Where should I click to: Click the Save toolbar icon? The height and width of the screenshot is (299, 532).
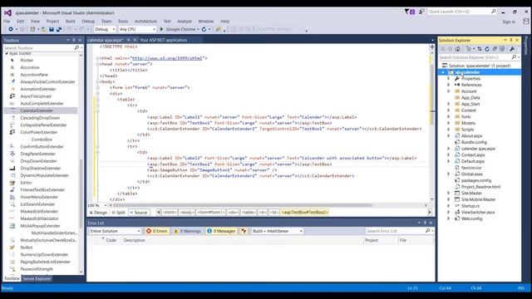point(52,30)
